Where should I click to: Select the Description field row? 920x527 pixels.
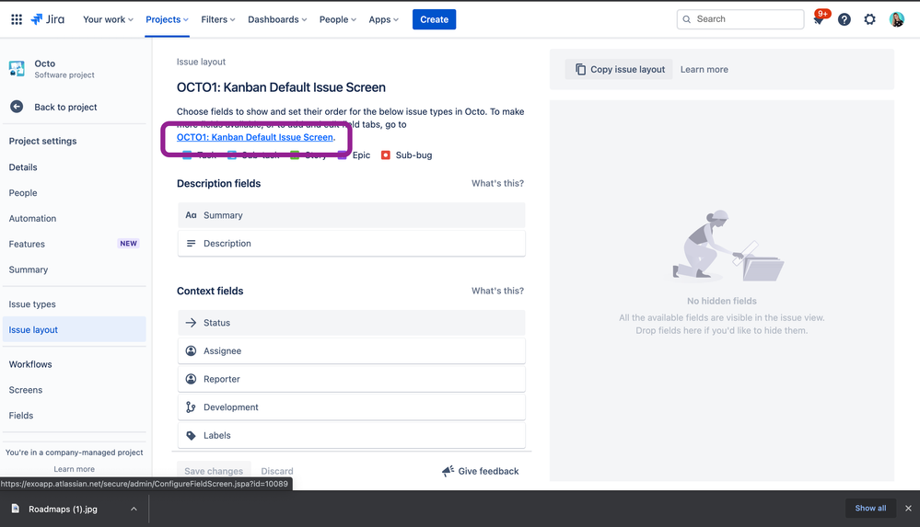(x=352, y=244)
